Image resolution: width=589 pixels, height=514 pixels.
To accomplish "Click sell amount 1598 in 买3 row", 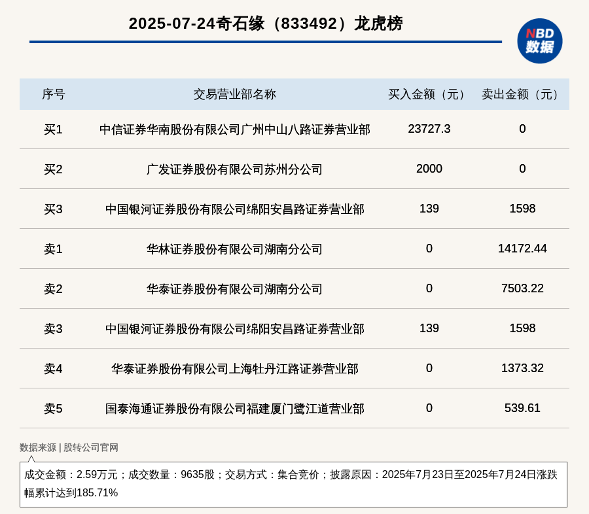I will click(x=522, y=209).
